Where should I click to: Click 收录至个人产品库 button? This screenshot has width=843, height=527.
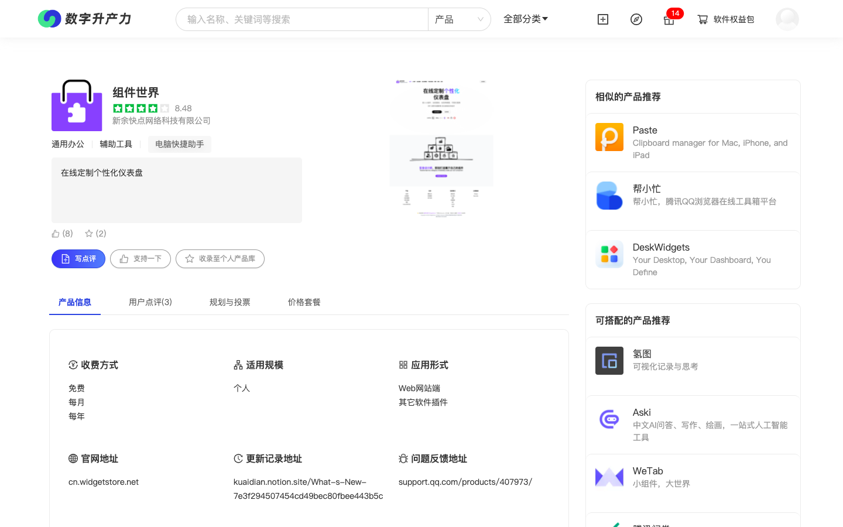coord(220,259)
